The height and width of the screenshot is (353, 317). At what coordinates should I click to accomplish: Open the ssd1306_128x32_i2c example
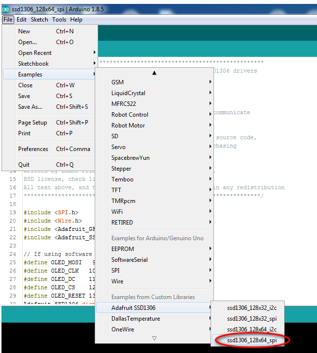click(x=248, y=308)
